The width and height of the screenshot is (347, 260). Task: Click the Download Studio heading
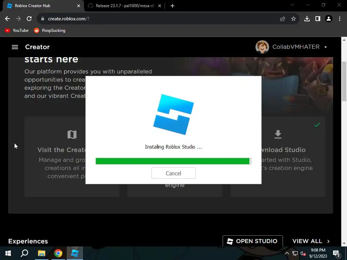[284, 150]
